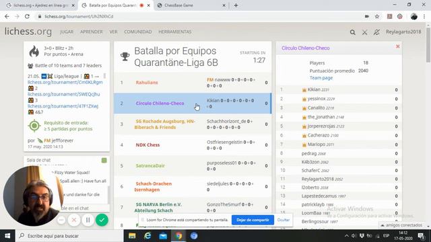The image size is (431, 242).
Task: Open Loom more options dots button
Action: [61, 220]
